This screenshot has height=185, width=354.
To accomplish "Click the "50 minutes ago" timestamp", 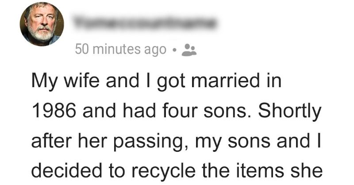I will click(120, 50).
